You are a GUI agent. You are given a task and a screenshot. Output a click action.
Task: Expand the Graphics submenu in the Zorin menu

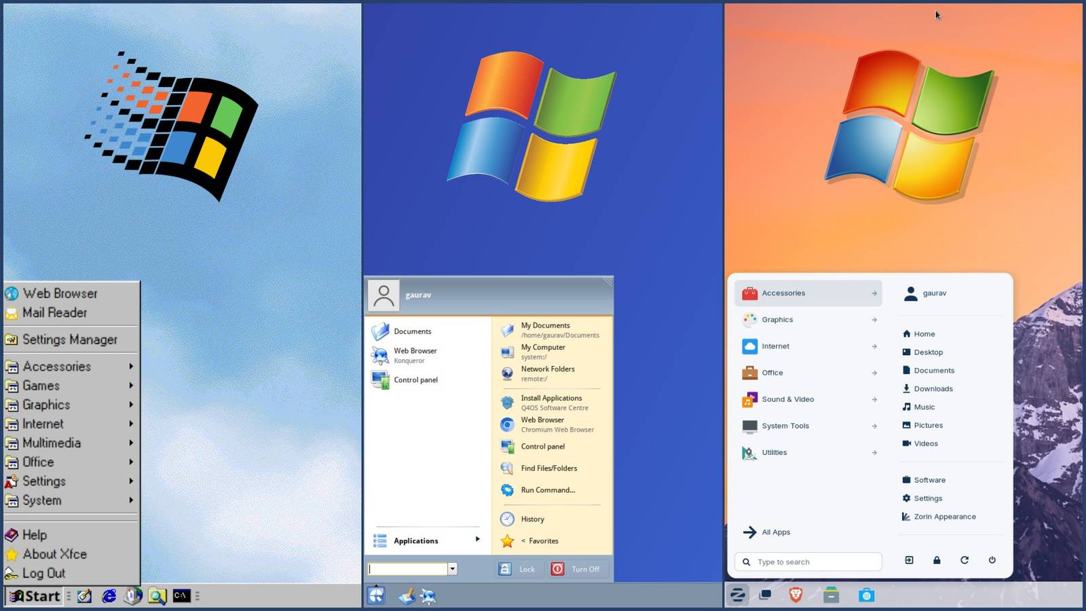(777, 320)
